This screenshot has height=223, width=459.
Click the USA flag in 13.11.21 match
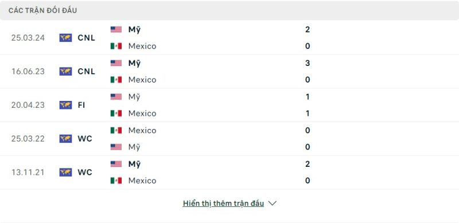click(116, 164)
